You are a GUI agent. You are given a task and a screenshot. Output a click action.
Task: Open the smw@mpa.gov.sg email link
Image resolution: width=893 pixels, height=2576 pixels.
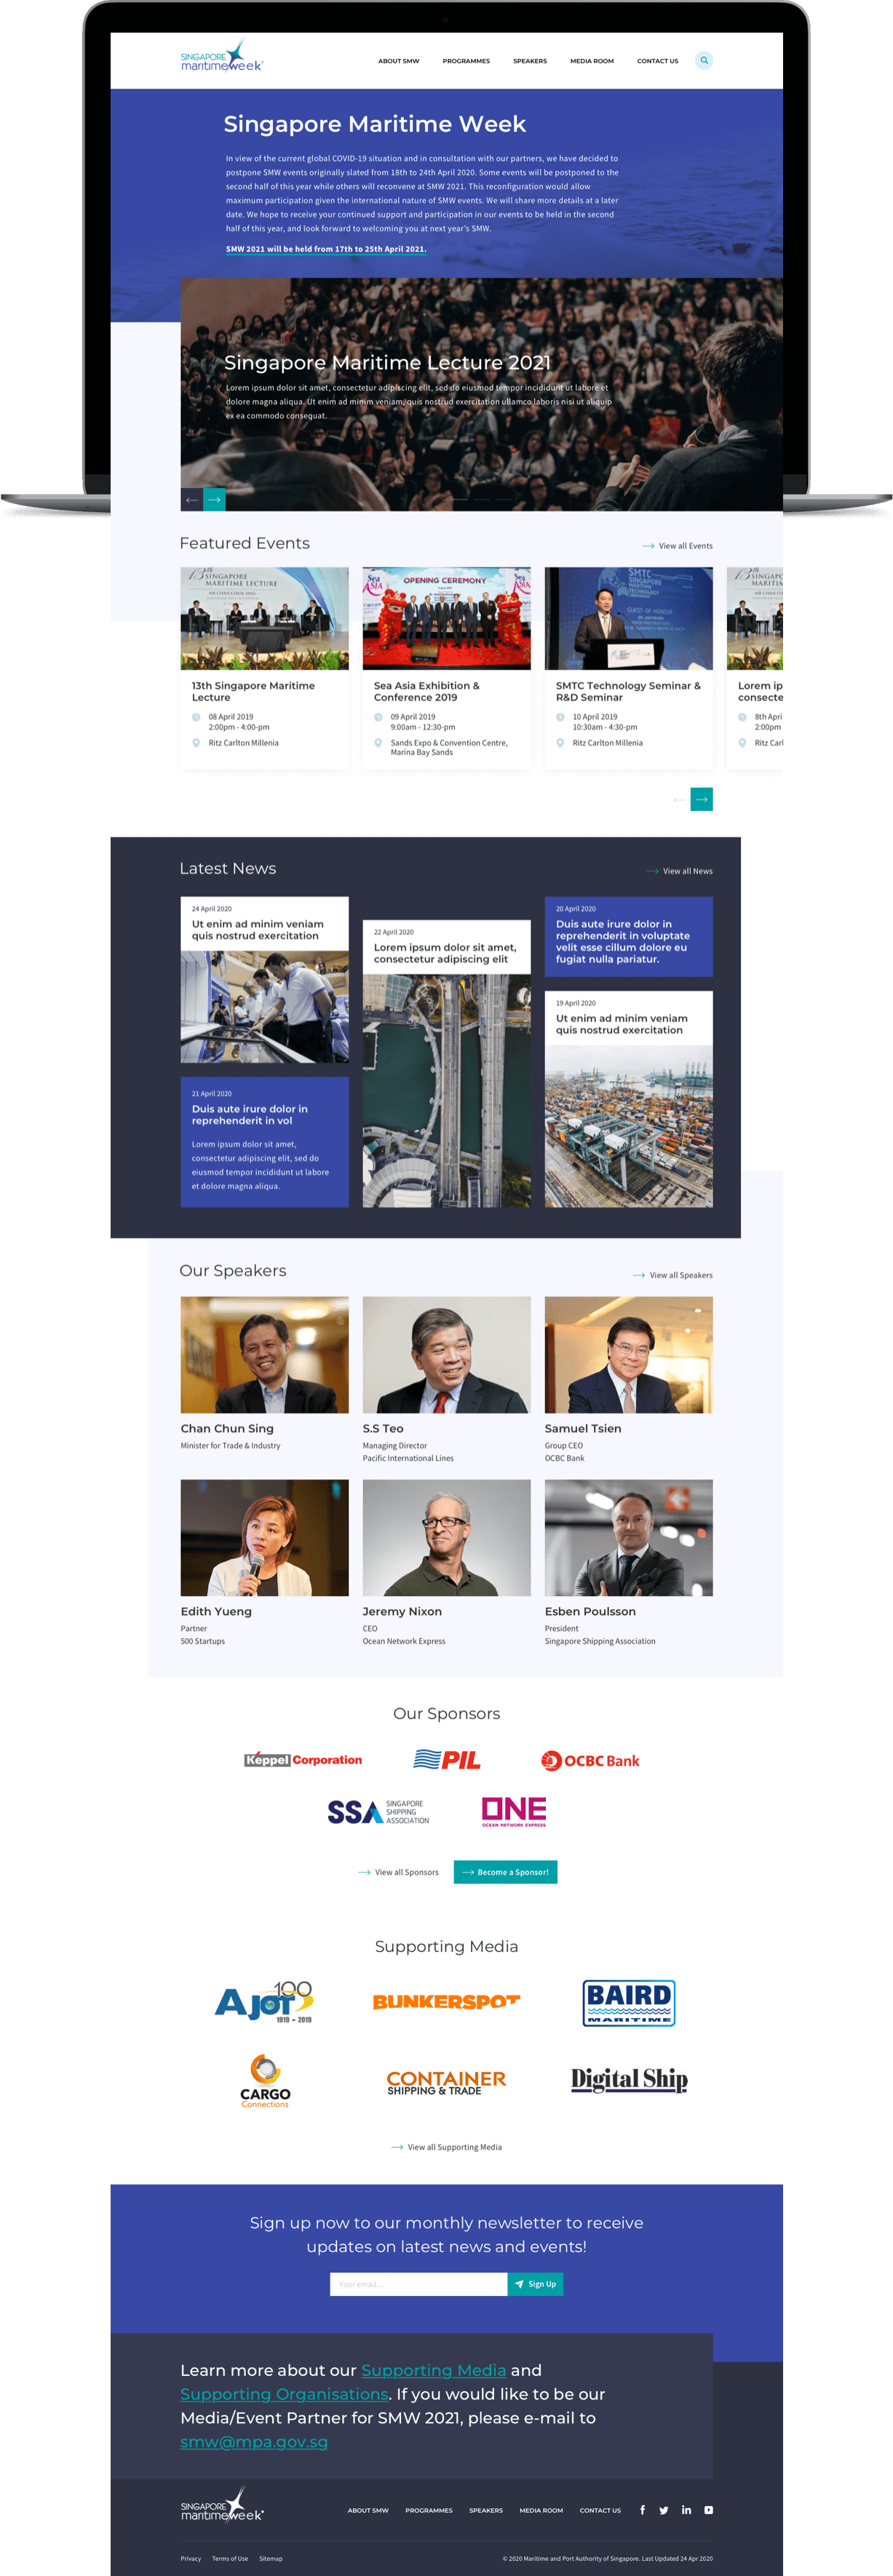click(254, 2441)
